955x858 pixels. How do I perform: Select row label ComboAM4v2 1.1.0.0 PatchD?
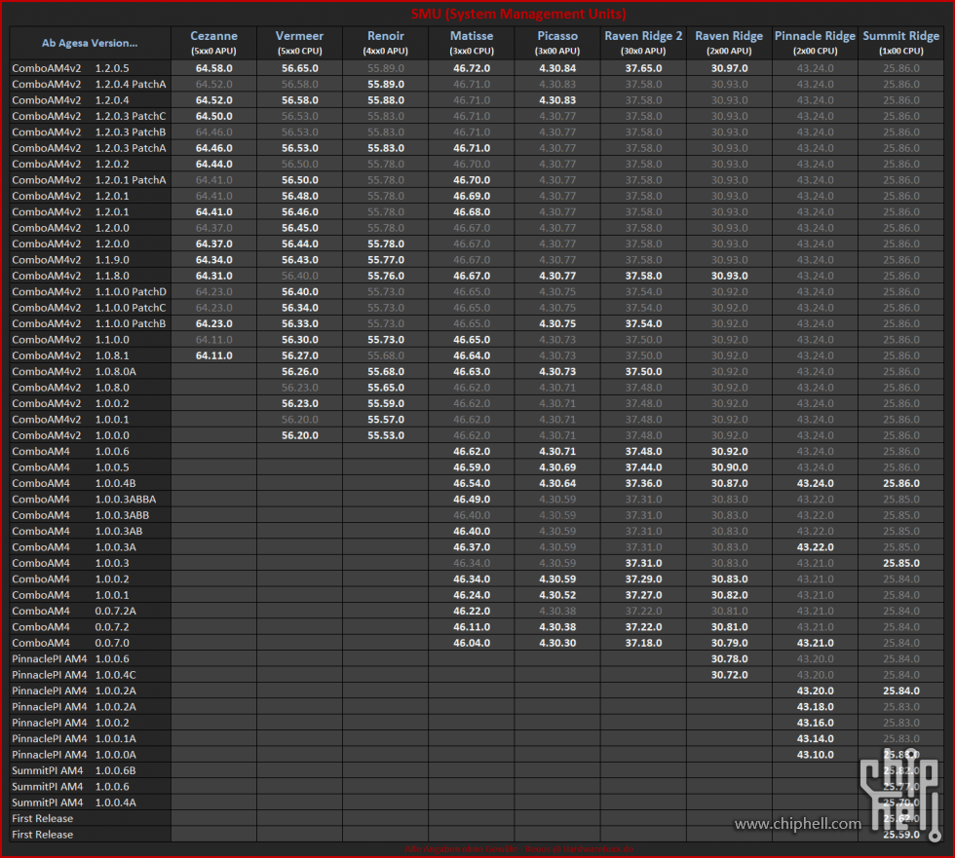point(89,291)
